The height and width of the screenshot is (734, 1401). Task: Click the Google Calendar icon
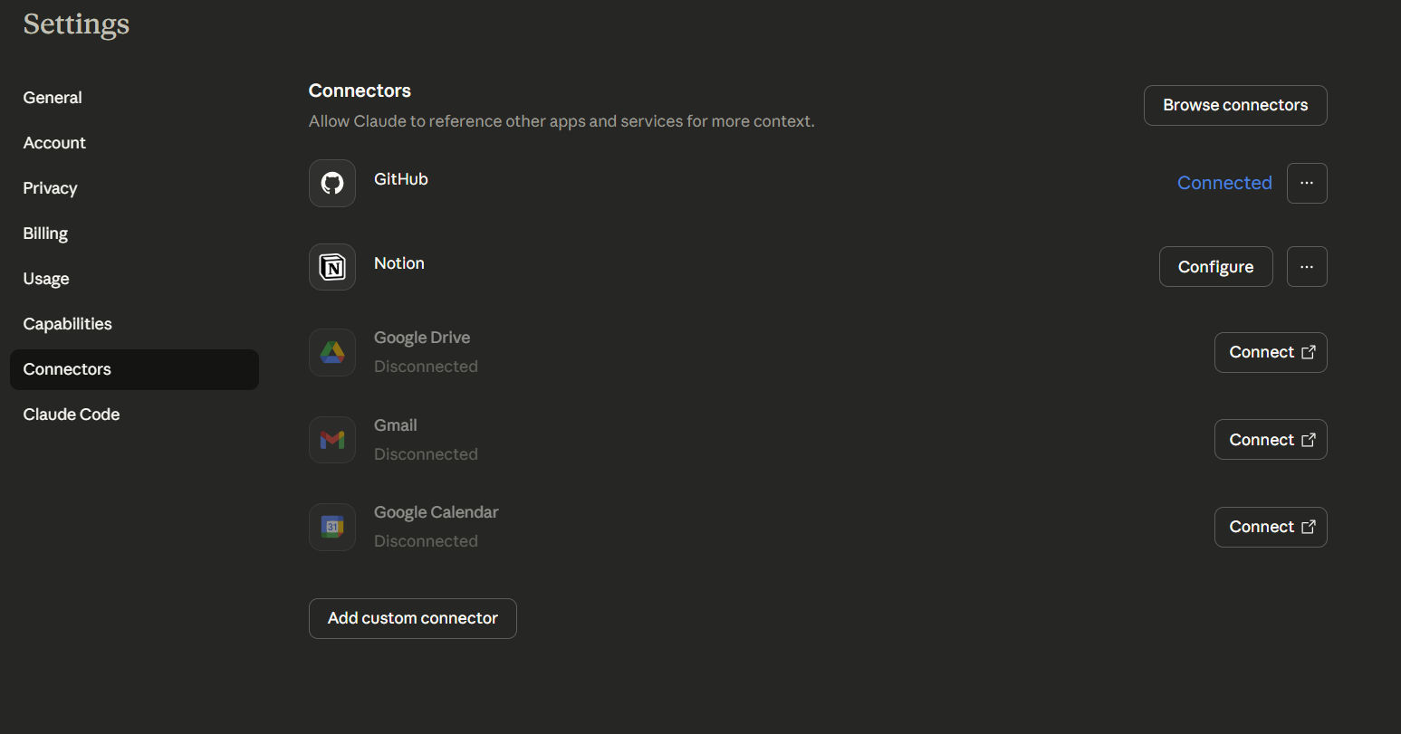332,527
